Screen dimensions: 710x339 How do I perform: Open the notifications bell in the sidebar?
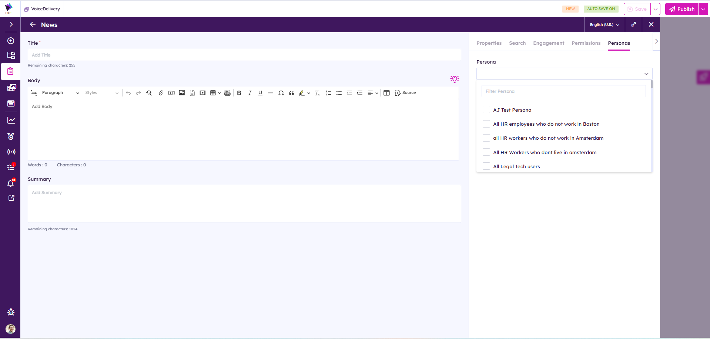tap(11, 183)
